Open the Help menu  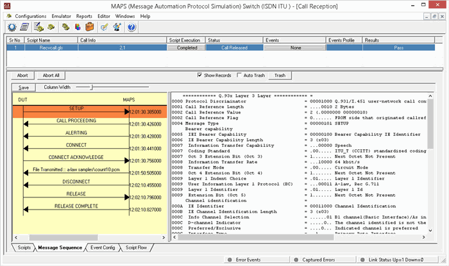point(145,16)
